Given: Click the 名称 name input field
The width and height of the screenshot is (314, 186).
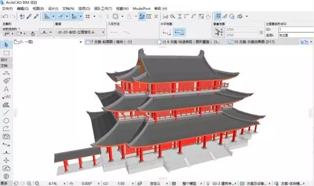Looking at the screenshot, I should point(296,35).
